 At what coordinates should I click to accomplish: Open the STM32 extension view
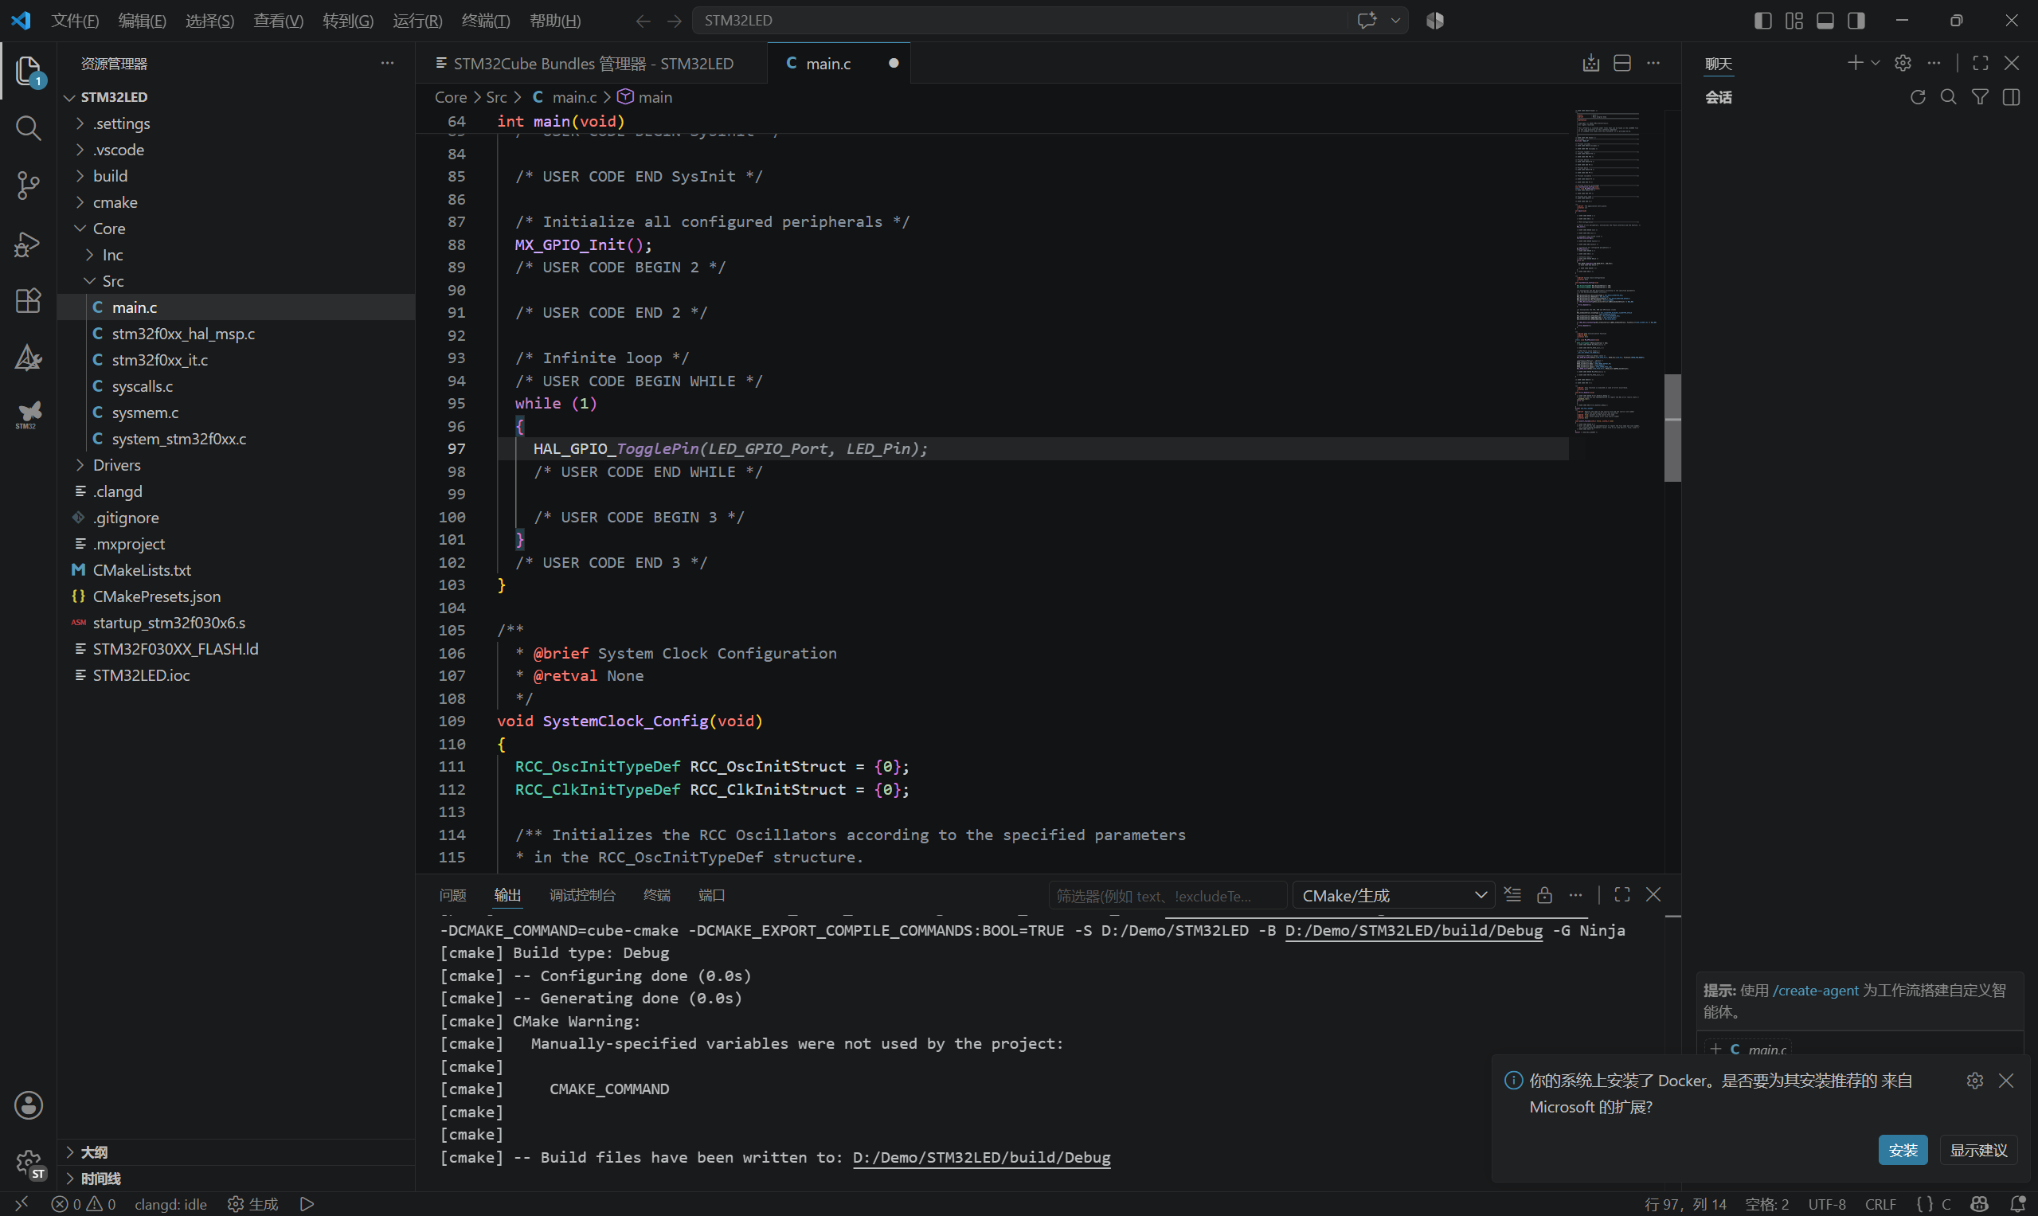pyautogui.click(x=28, y=415)
